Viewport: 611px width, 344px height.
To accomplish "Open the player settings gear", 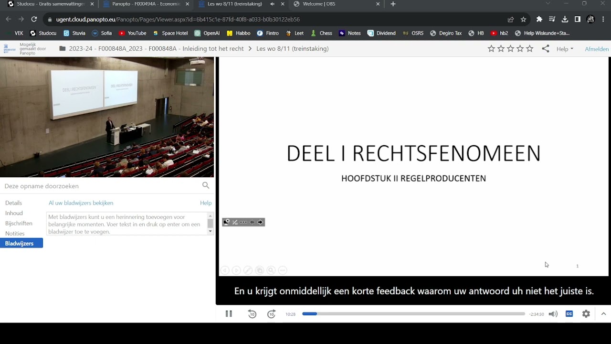I will coord(586,314).
